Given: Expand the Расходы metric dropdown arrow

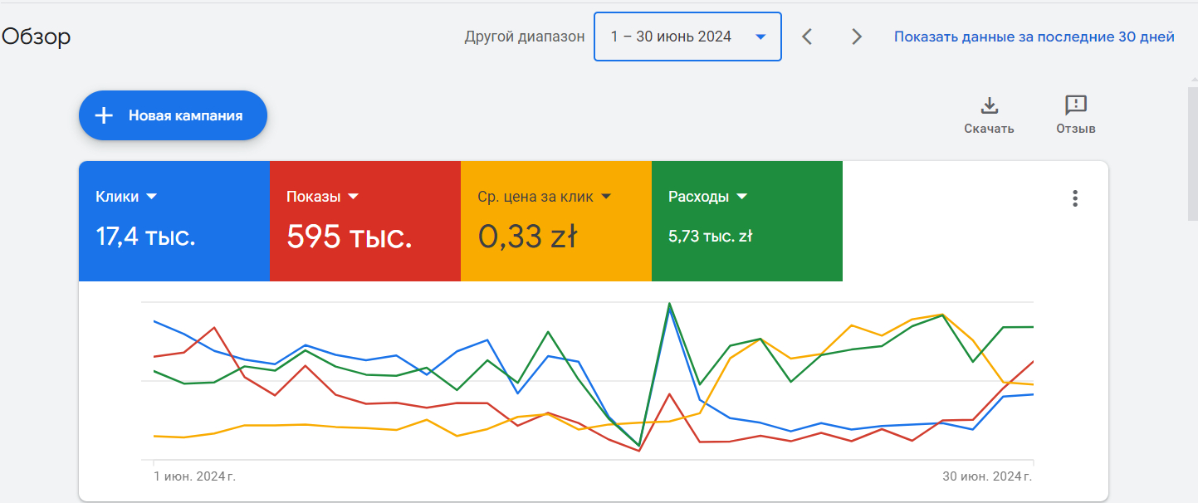Looking at the screenshot, I should pos(741,197).
